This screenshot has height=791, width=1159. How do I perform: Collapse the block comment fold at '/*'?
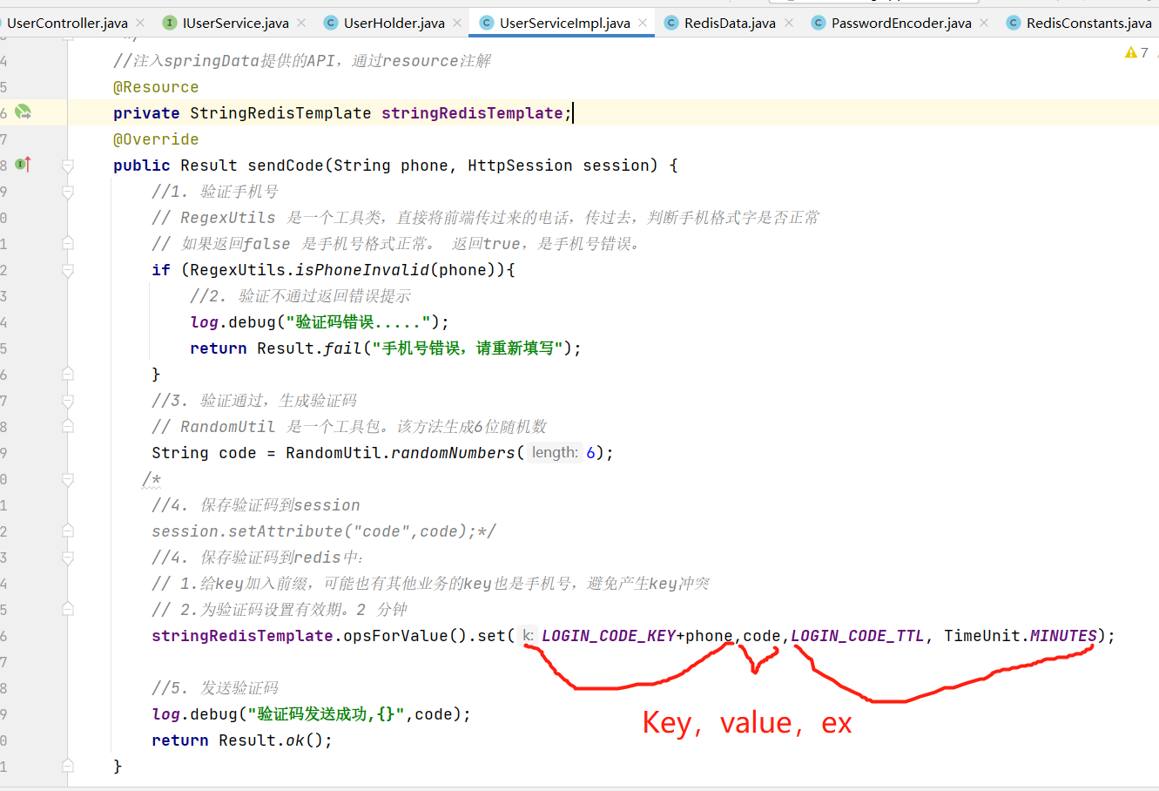[68, 478]
